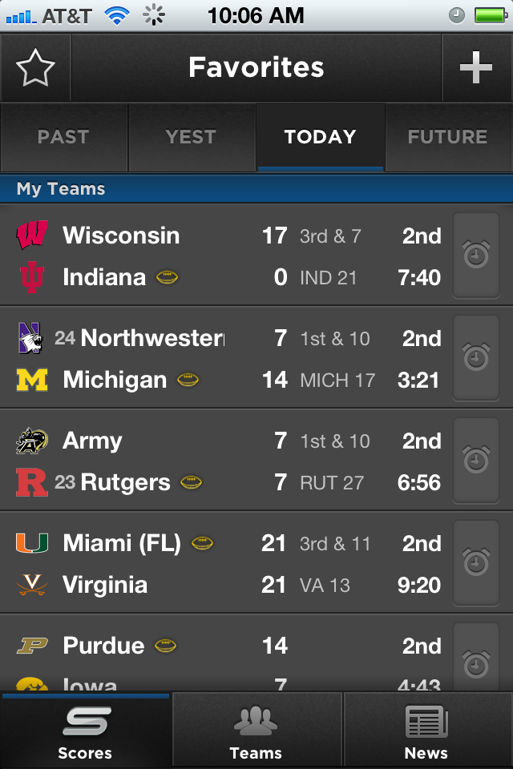This screenshot has width=513, height=769.
Task: Tap the star favorites icon
Action: point(35,67)
